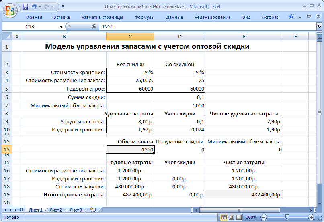Click the formula bar showing 1250
The width and height of the screenshot is (324, 222).
point(208,27)
